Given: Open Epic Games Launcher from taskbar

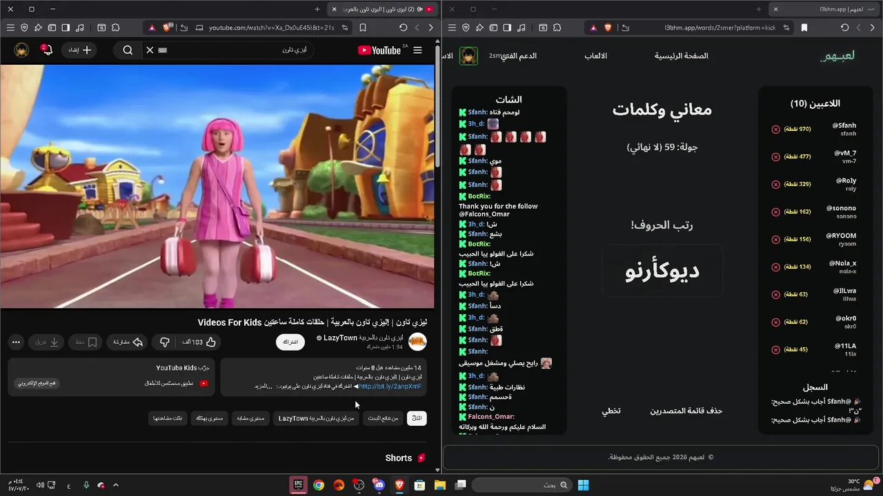Looking at the screenshot, I should click(x=298, y=485).
